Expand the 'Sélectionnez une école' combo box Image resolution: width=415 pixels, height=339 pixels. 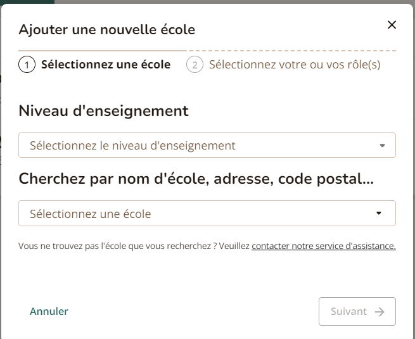pos(207,214)
